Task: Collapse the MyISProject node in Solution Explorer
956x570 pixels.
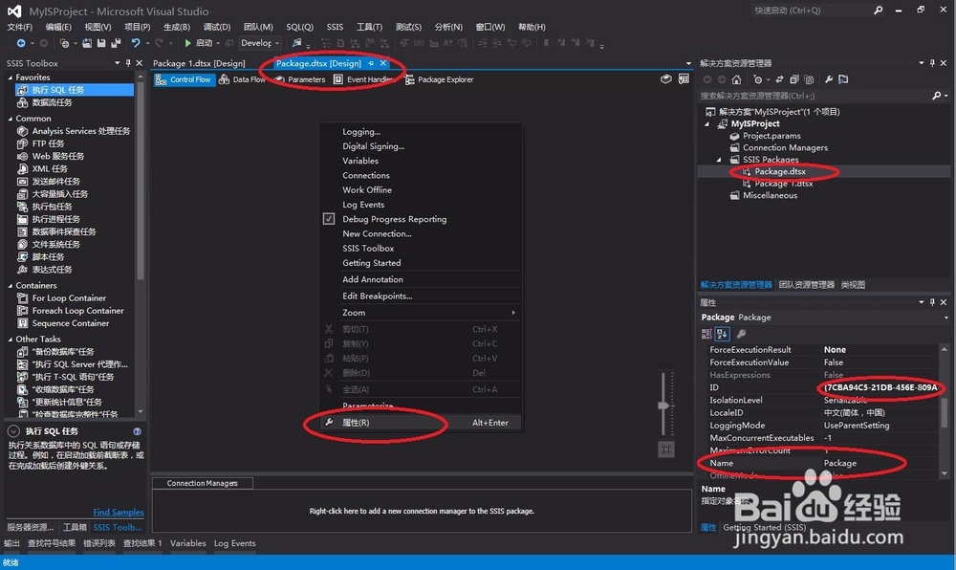Action: [707, 123]
